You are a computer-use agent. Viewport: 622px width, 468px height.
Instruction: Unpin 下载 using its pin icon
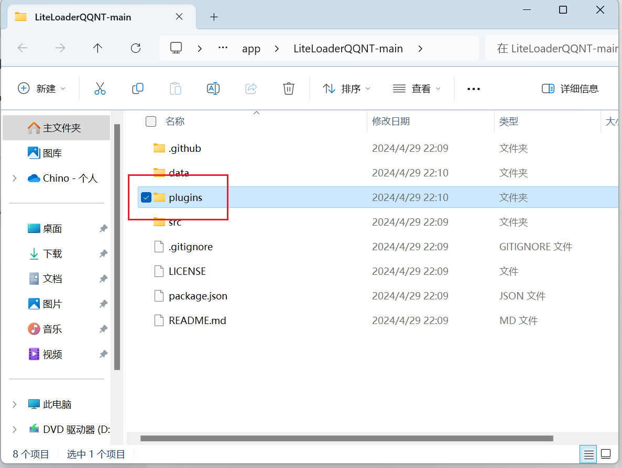(x=103, y=253)
